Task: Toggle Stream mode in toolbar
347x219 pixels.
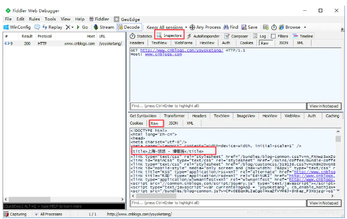Action: (103, 27)
